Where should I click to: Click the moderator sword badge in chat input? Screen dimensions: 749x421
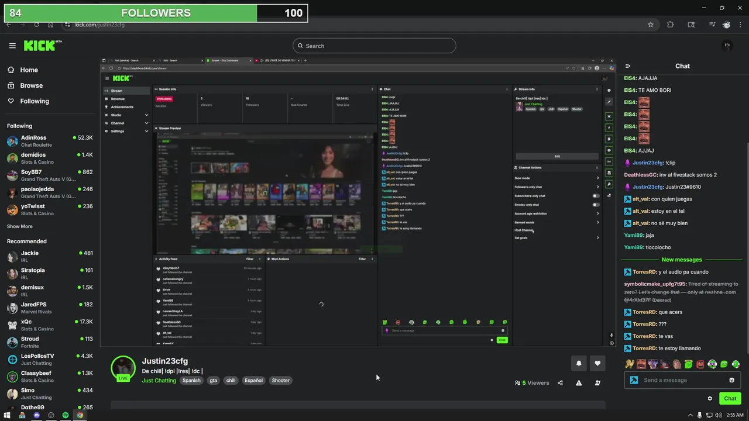tap(634, 380)
